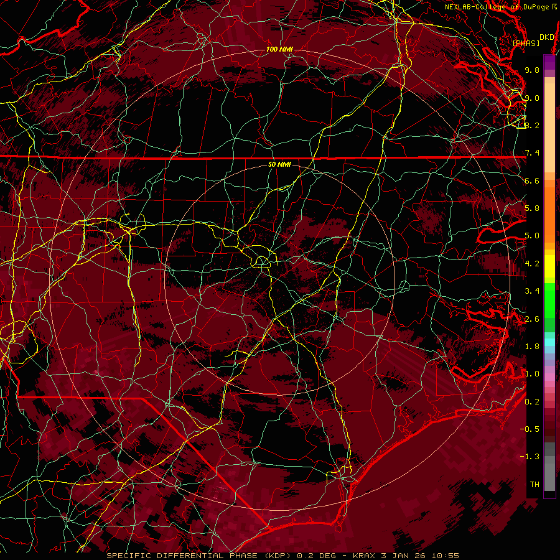Pick the yellow segment of the color bar
560x560 pixels.
tap(549, 266)
